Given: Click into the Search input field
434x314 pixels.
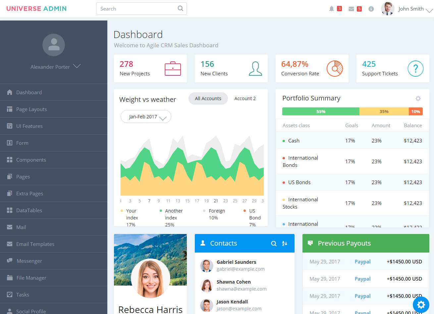Looking at the screenshot, I should click(137, 9).
